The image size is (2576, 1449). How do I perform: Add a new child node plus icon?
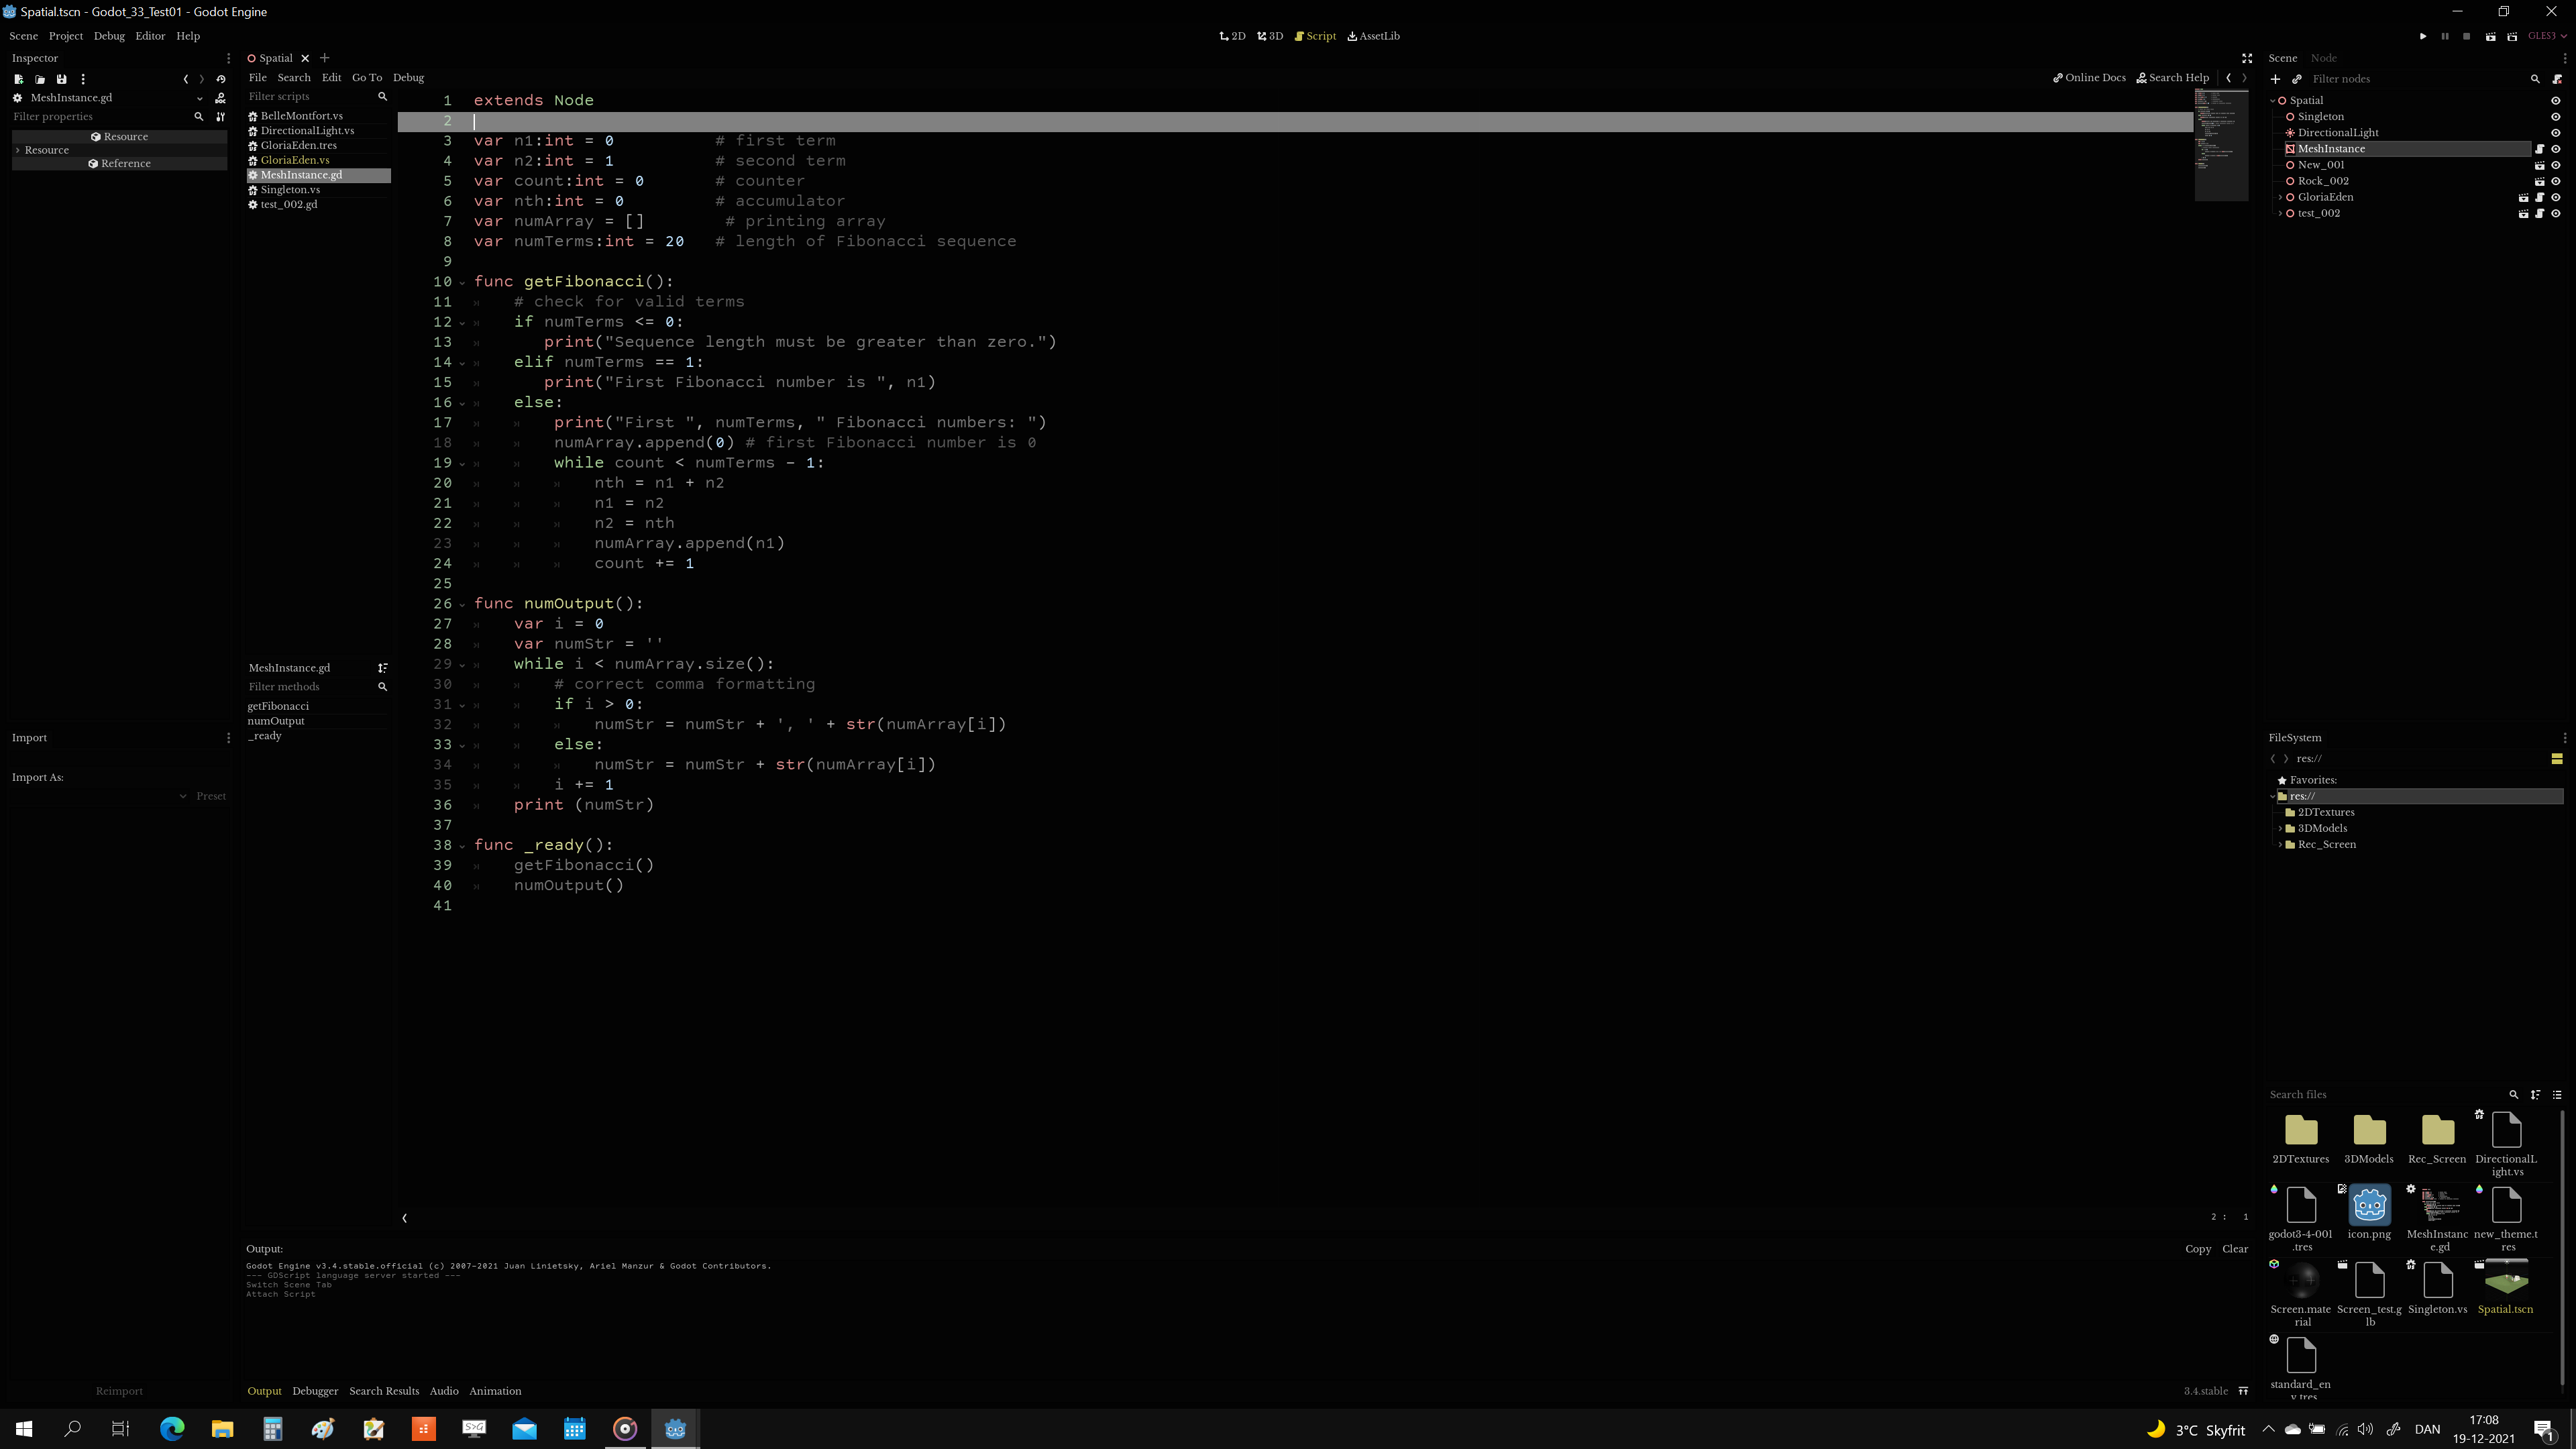coord(2275,79)
